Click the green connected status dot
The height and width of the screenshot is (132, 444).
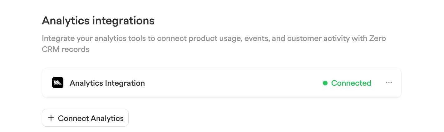(x=325, y=83)
